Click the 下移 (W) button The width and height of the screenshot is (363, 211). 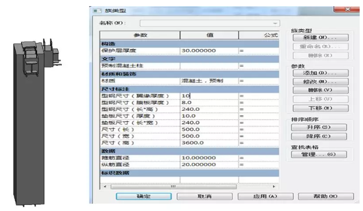pos(320,108)
